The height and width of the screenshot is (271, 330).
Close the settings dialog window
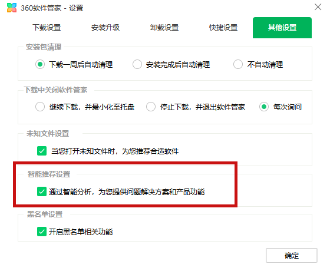point(318,6)
